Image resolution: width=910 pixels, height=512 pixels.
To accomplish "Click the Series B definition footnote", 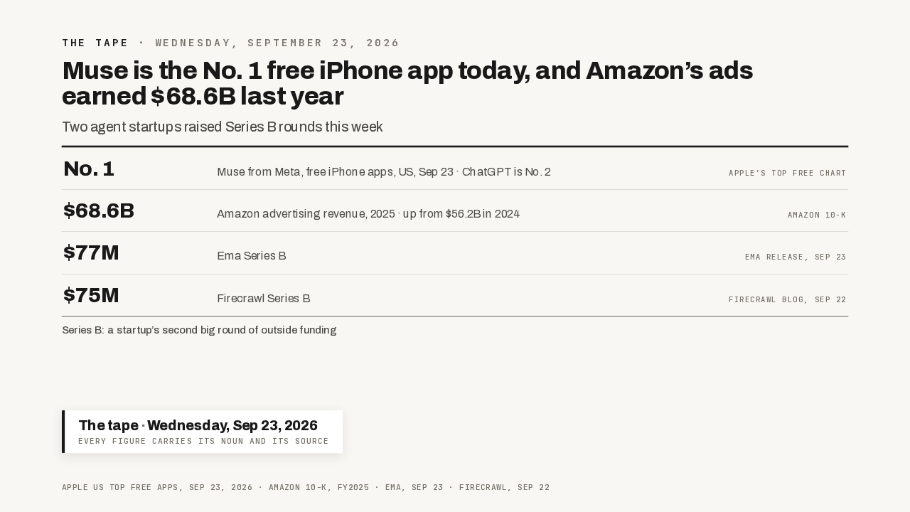I will coord(199,330).
